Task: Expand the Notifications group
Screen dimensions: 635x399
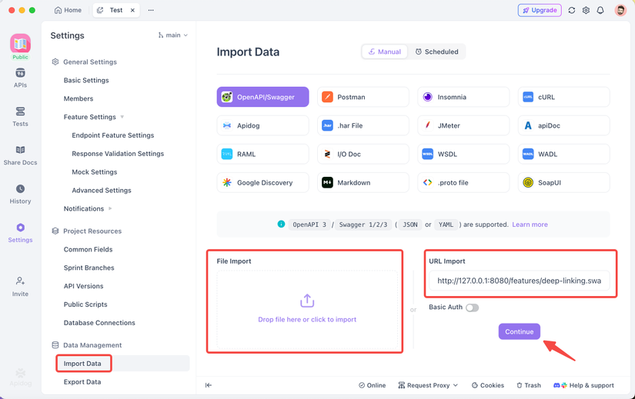Action: (110, 209)
